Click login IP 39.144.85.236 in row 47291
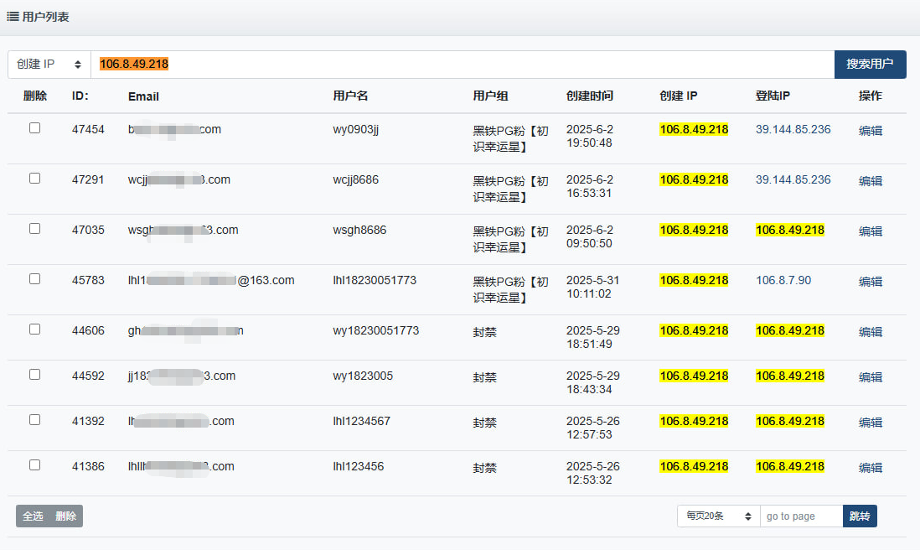Screen dimensions: 920x550 tap(793, 179)
